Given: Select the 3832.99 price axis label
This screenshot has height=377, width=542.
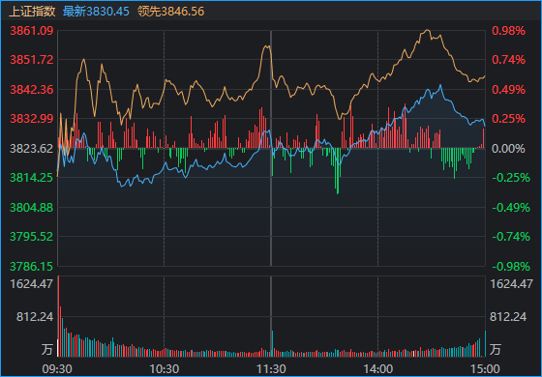Looking at the screenshot, I should click(32, 119).
